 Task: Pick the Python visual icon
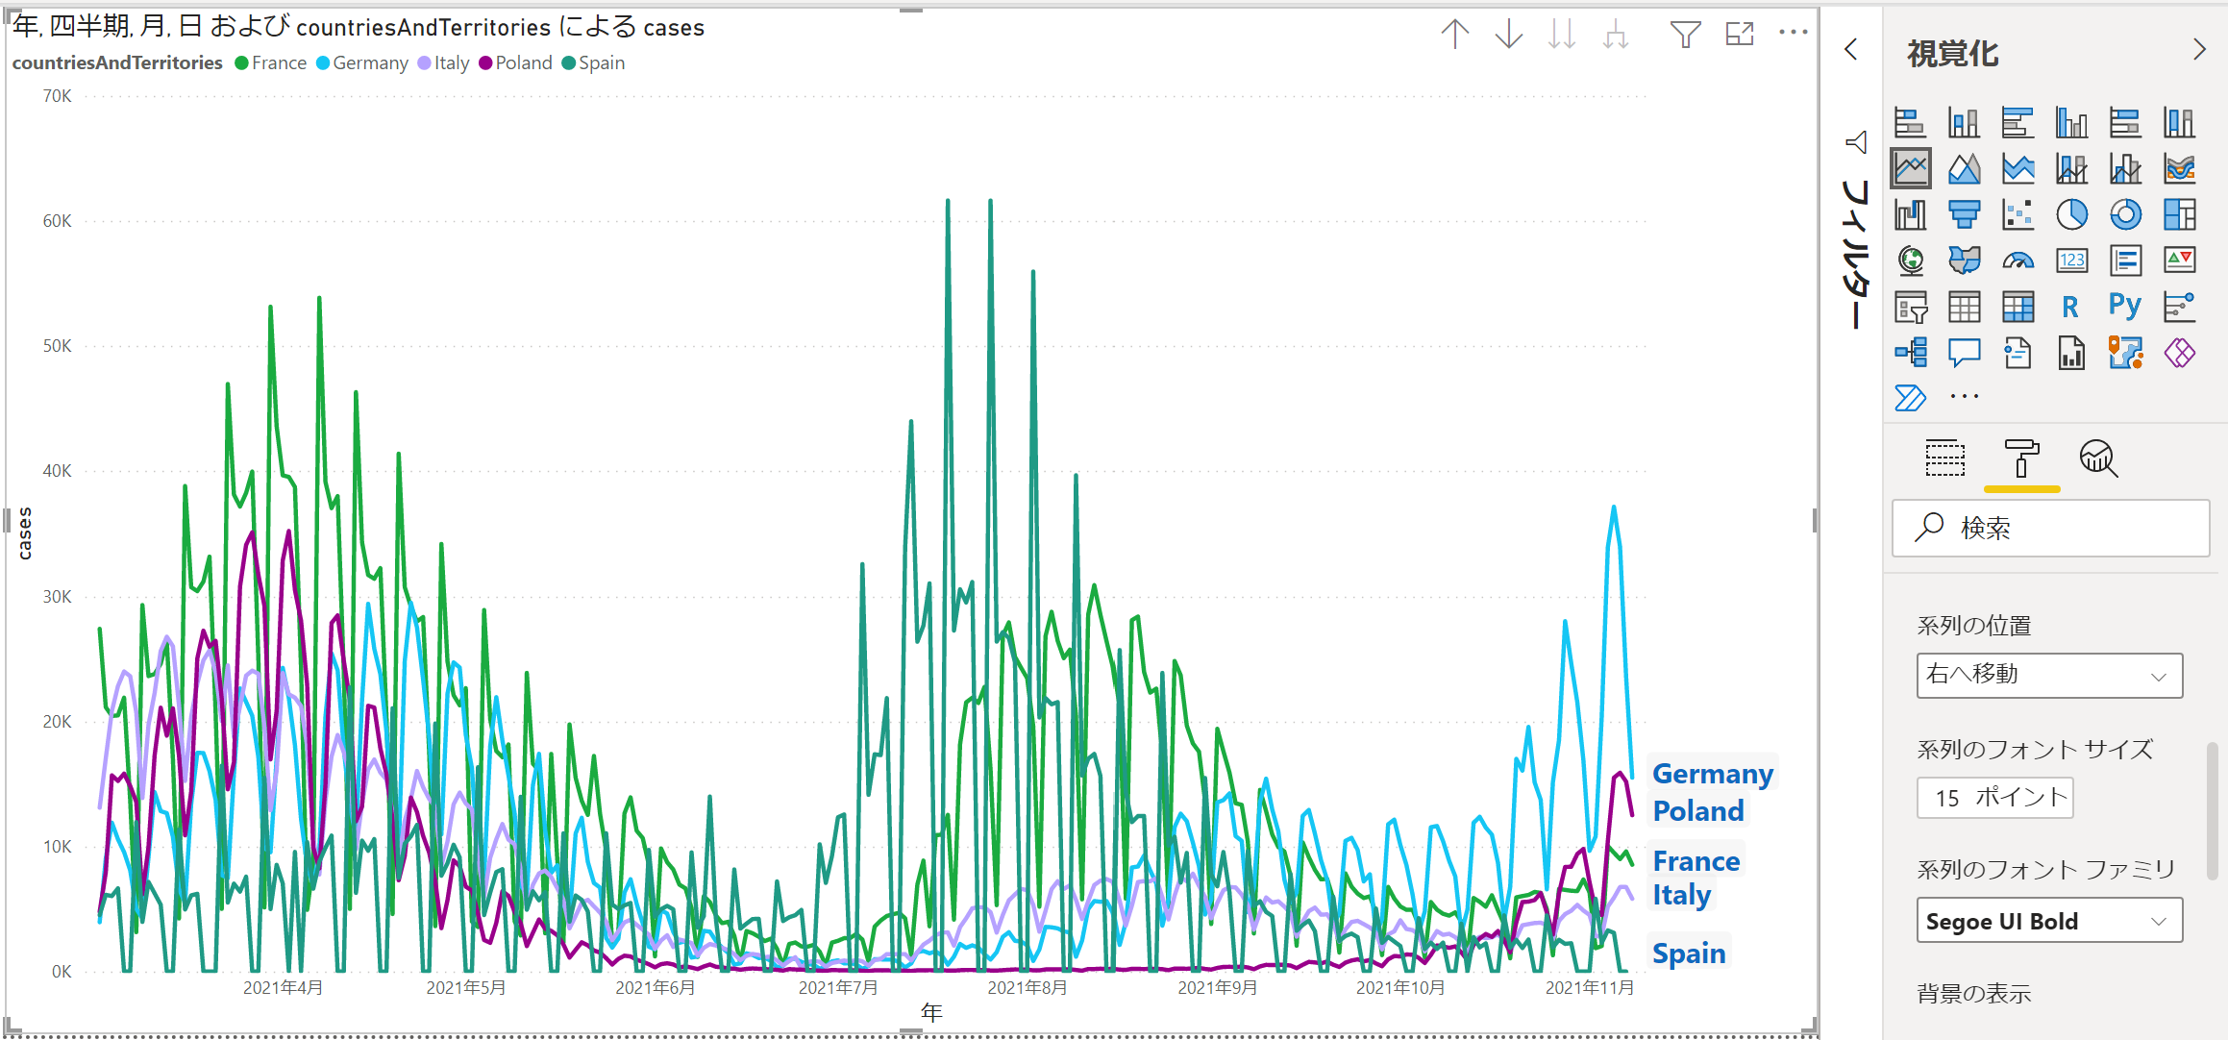[x=2125, y=307]
